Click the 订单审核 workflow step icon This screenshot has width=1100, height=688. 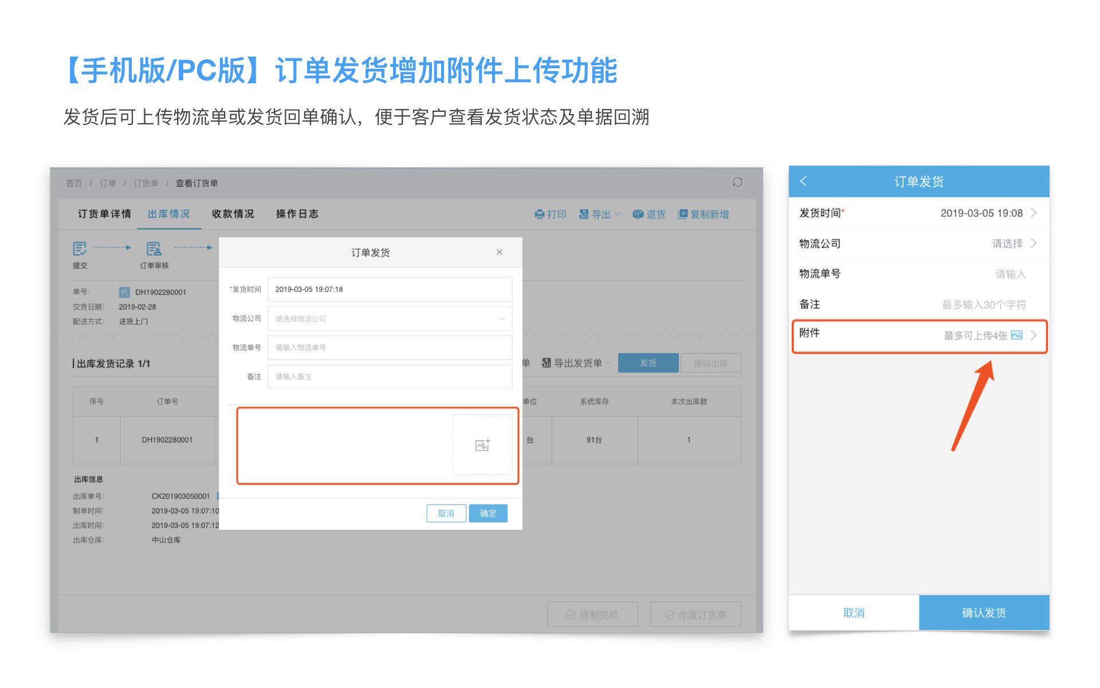pos(154,248)
